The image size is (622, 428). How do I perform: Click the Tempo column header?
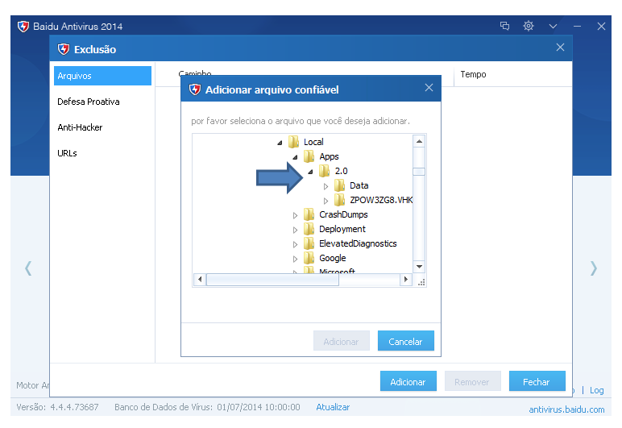point(473,74)
